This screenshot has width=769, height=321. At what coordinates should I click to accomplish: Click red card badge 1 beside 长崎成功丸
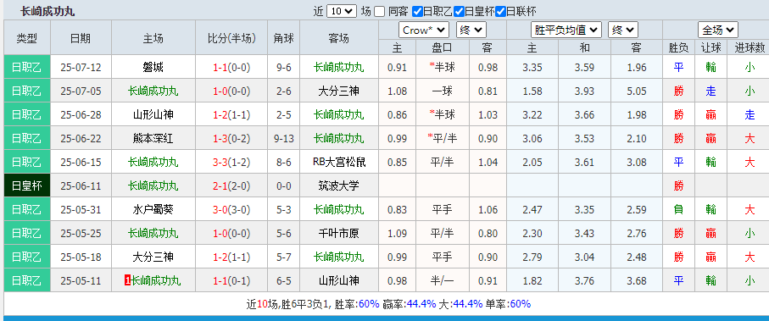127,281
